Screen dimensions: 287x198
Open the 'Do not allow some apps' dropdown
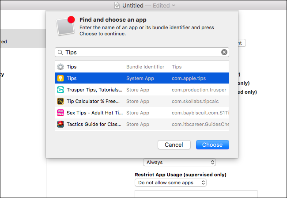(x=171, y=182)
